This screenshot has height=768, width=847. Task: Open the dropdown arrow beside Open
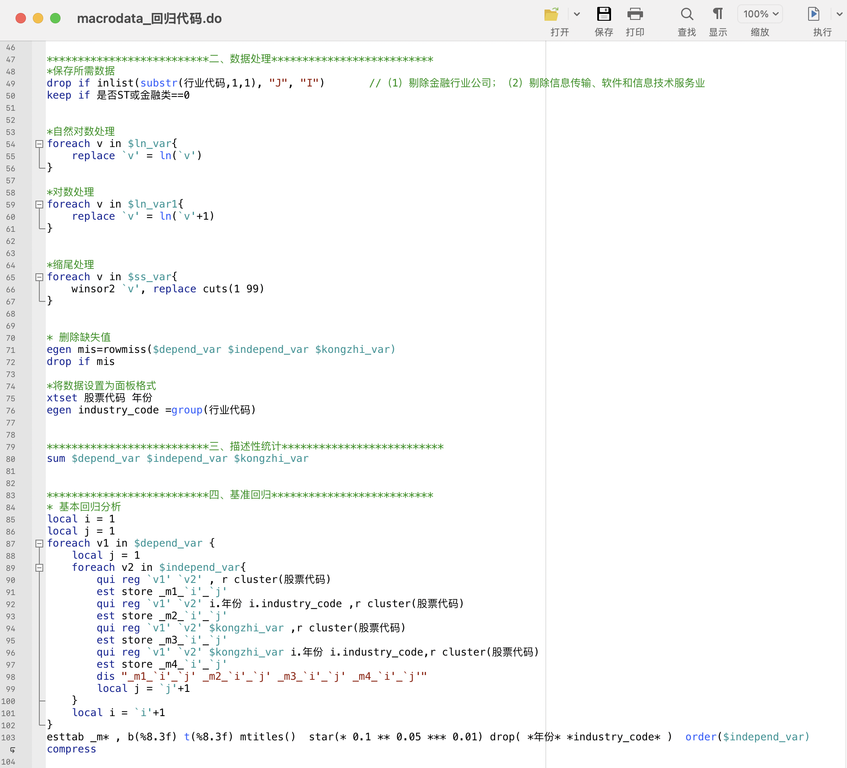(x=577, y=14)
